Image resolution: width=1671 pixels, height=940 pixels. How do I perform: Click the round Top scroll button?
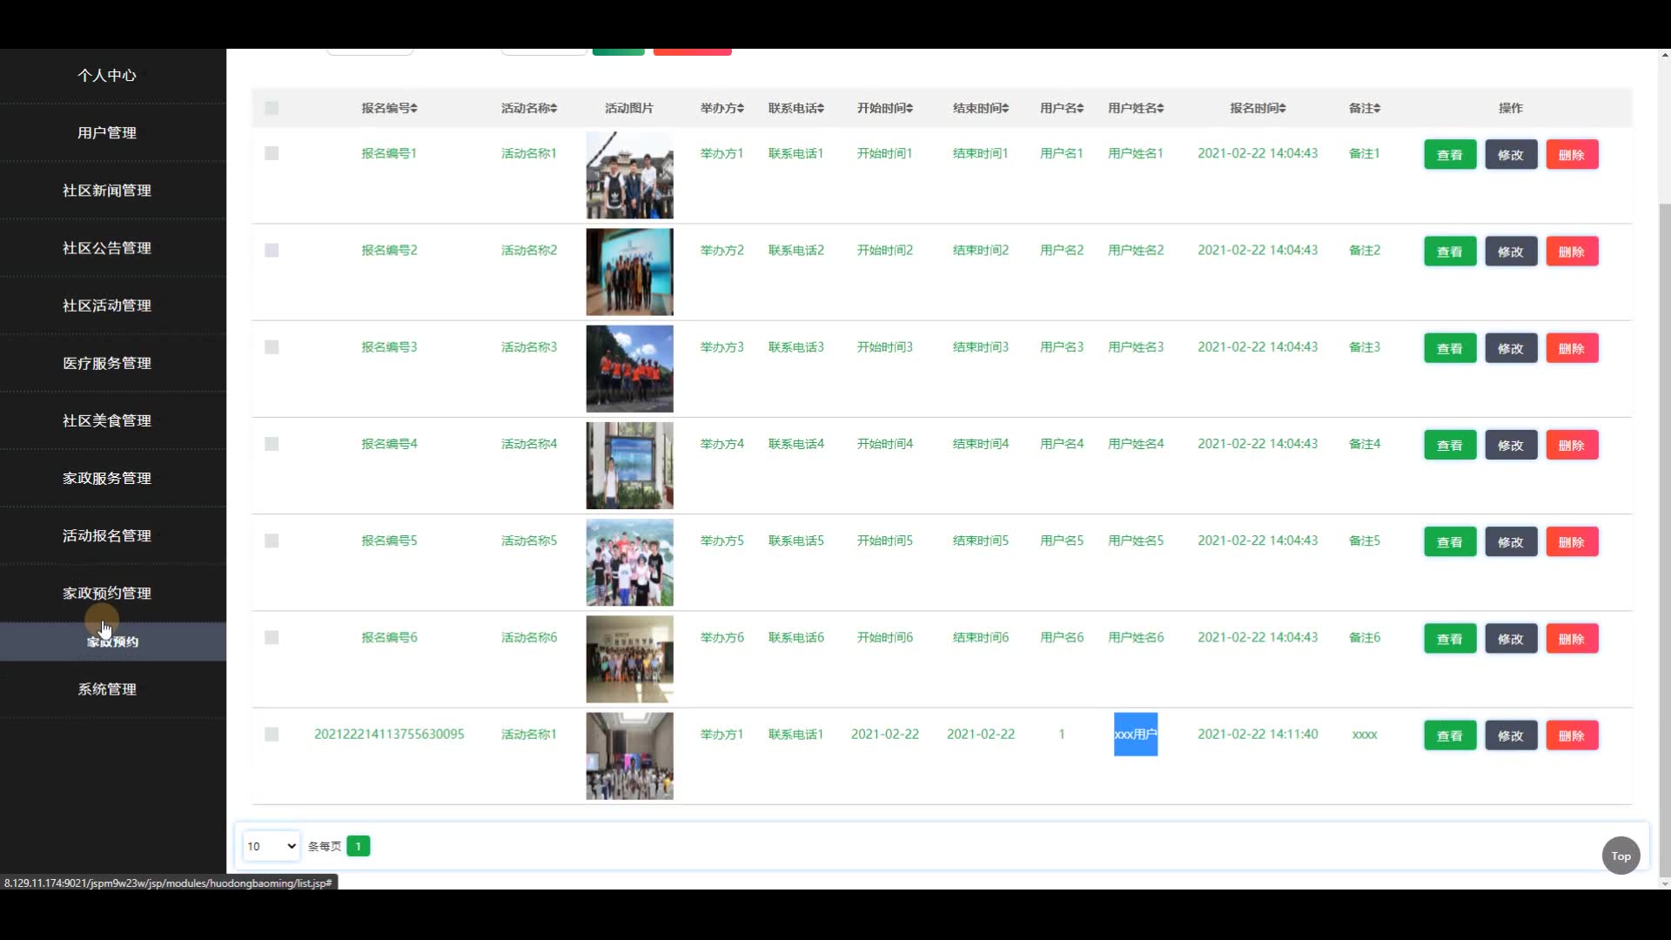click(x=1621, y=856)
